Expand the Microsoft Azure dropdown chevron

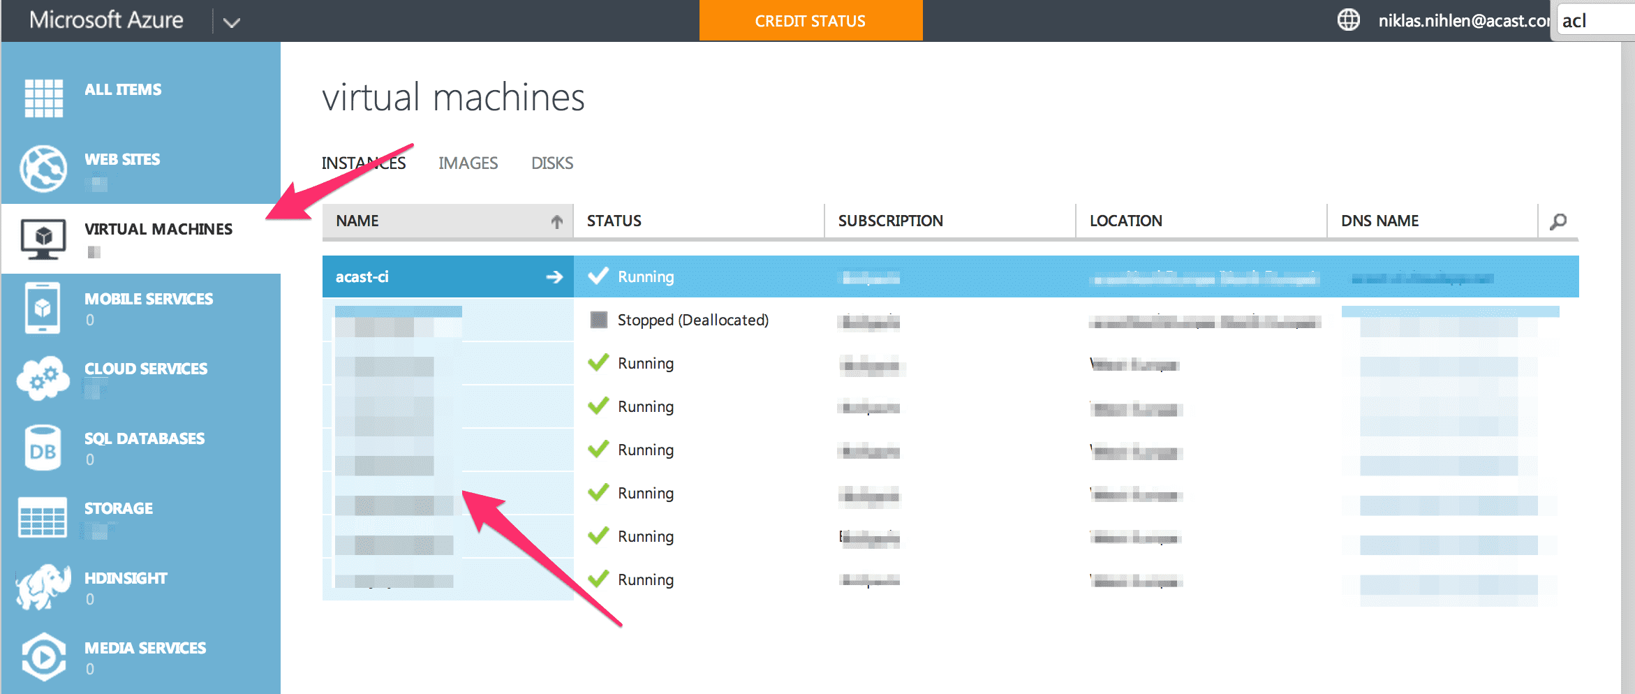tap(232, 22)
